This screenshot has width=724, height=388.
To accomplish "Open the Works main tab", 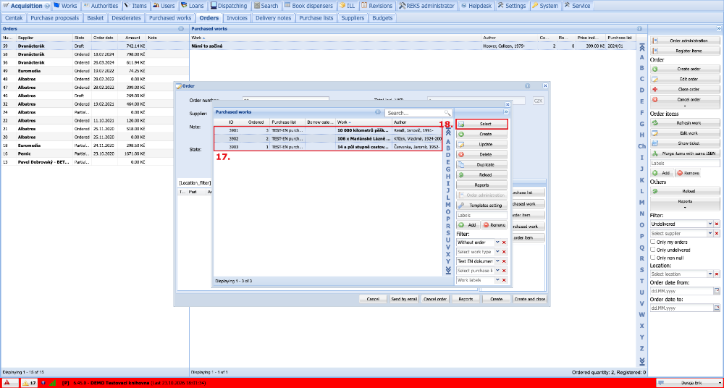I will pyautogui.click(x=66, y=6).
